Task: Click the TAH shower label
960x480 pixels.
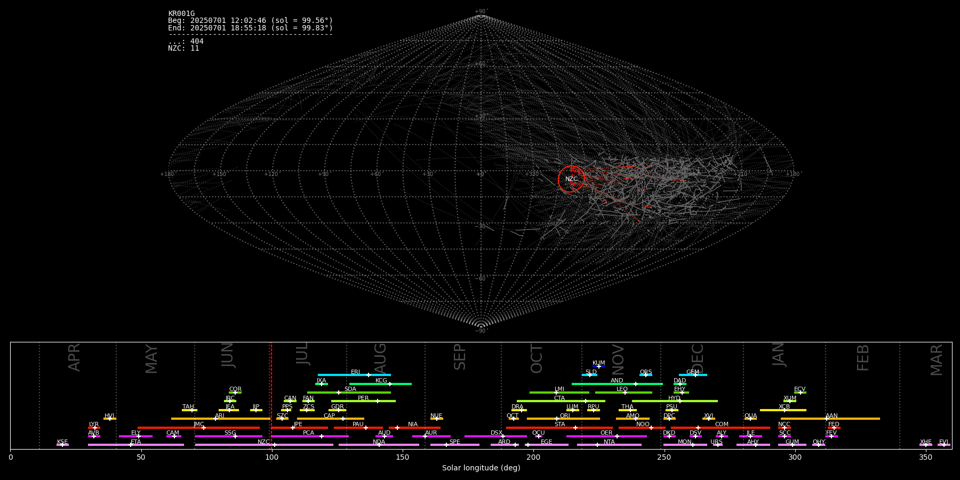Action: [x=188, y=407]
